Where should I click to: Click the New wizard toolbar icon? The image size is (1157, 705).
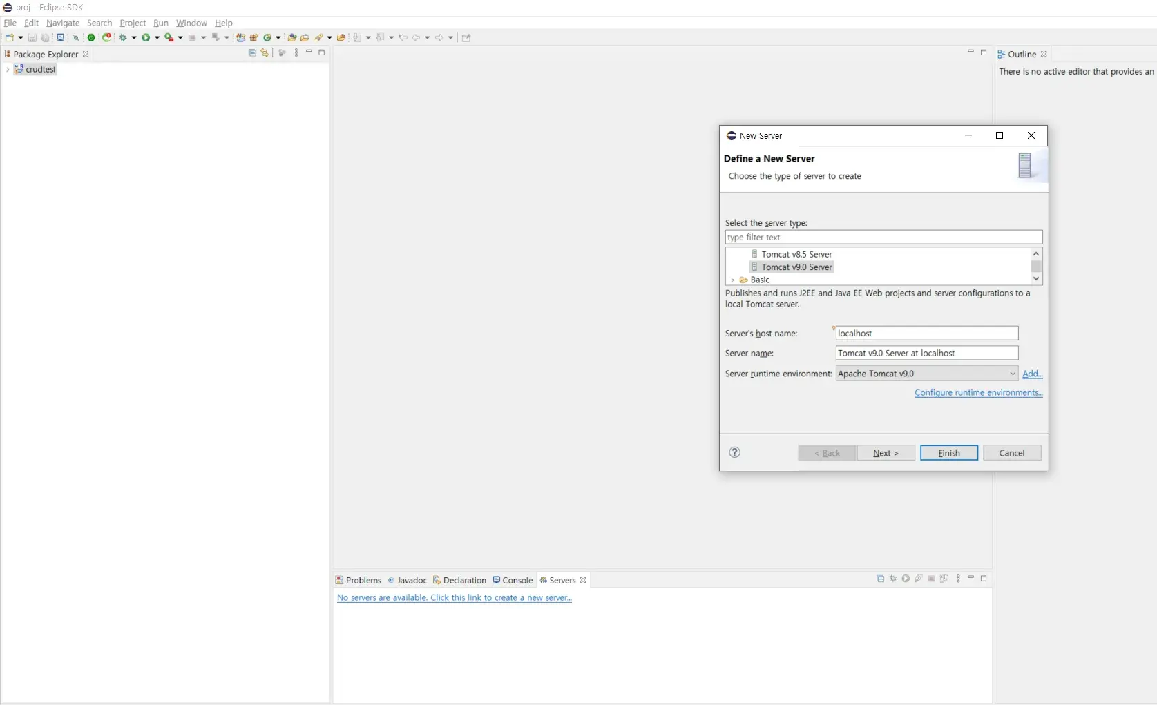click(9, 37)
